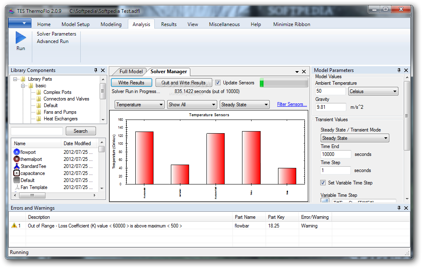This screenshot has width=422, height=268.
Task: Open the Help ribbon tab
Action: [256, 24]
